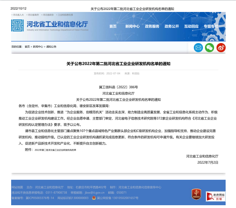Open 新闻中心 navigation menu
The image size is (236, 208).
(133, 26)
